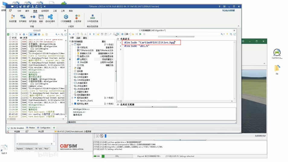Click the code editor horizontal scrollbar

175,101
